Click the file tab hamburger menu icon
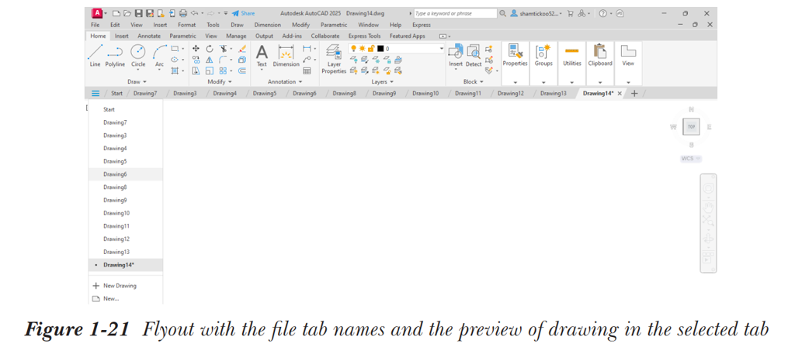The image size is (795, 347). tap(95, 93)
